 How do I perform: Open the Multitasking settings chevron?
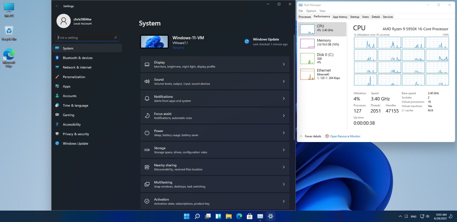coord(284,184)
